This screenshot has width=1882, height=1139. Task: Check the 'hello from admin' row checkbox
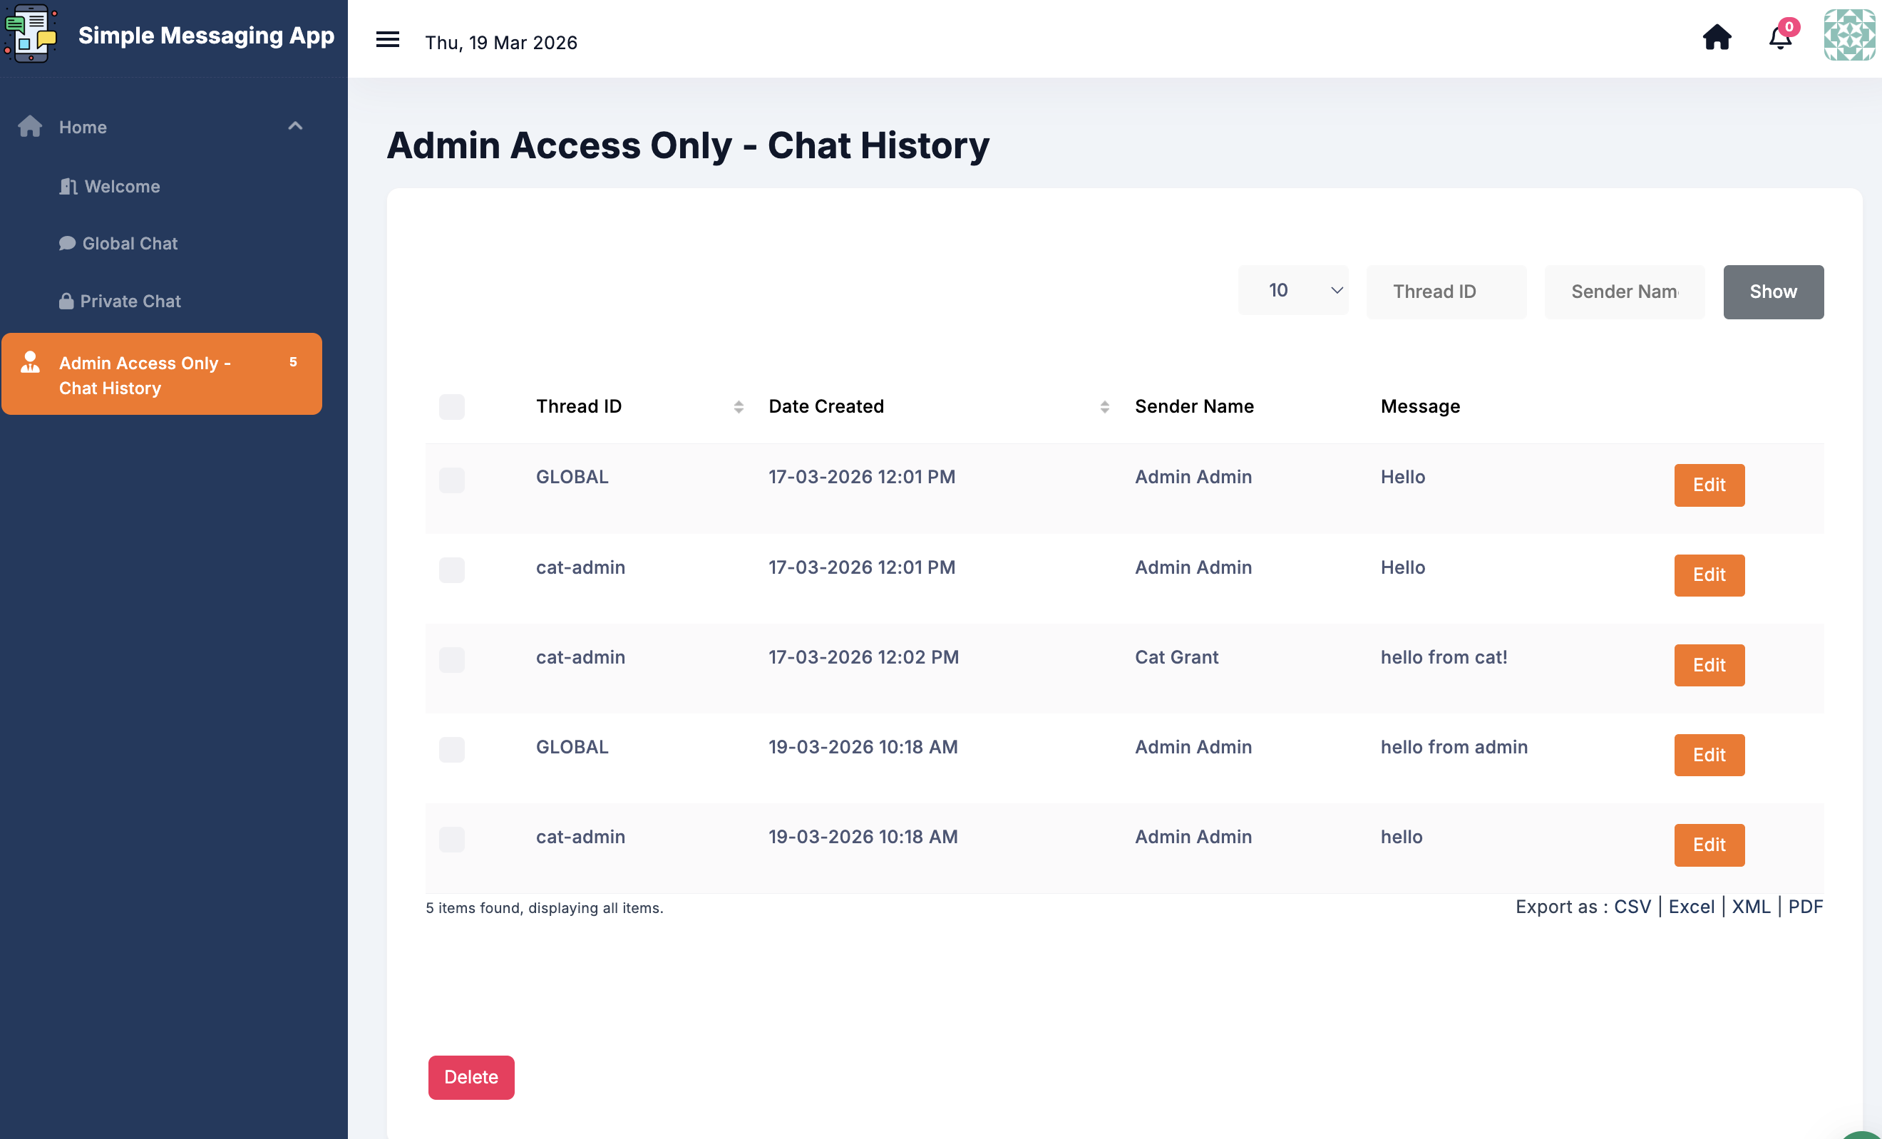tap(451, 749)
